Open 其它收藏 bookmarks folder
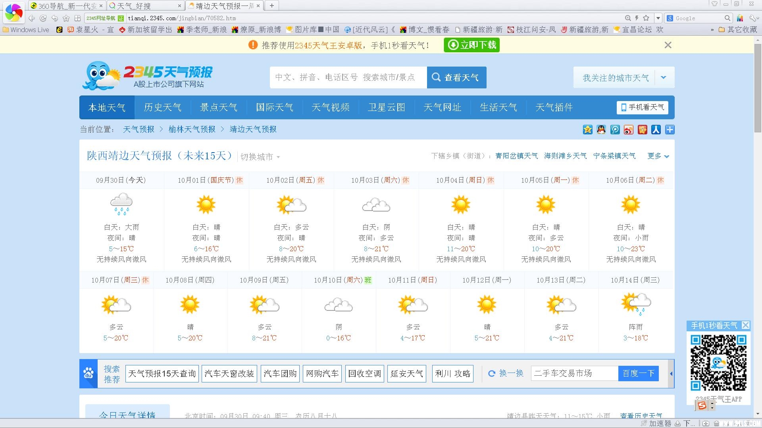This screenshot has height=428, width=762. [x=738, y=30]
